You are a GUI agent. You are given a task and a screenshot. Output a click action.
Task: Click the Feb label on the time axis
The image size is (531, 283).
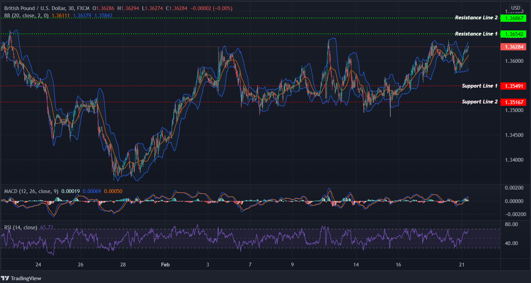pos(165,264)
